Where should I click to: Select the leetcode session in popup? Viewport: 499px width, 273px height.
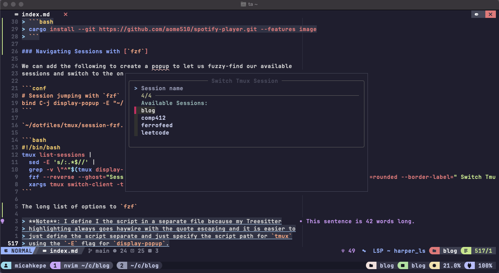click(155, 133)
